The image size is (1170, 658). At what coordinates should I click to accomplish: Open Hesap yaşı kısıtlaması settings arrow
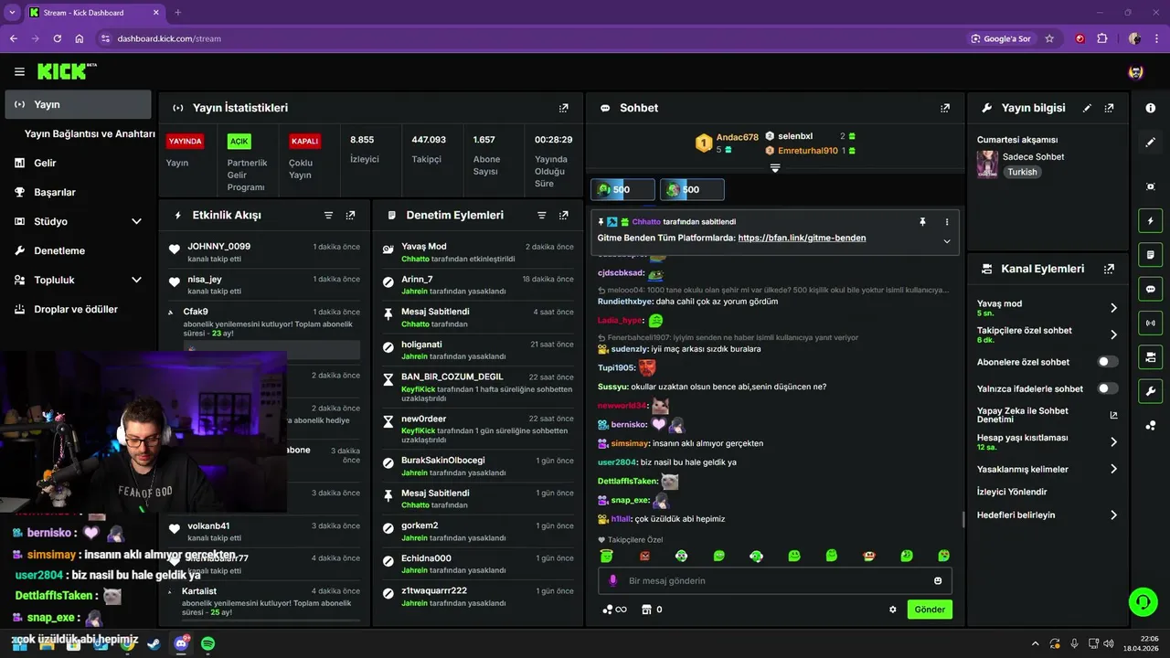tap(1113, 442)
